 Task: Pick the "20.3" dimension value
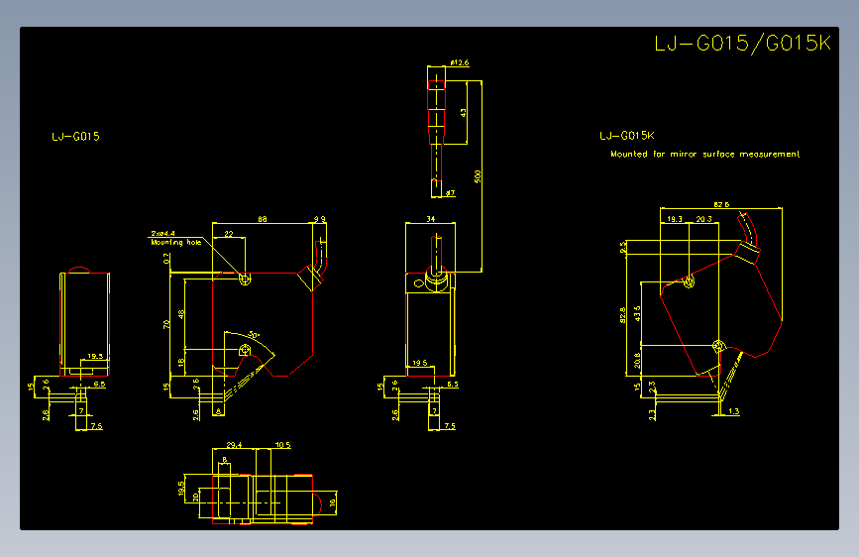click(x=704, y=219)
